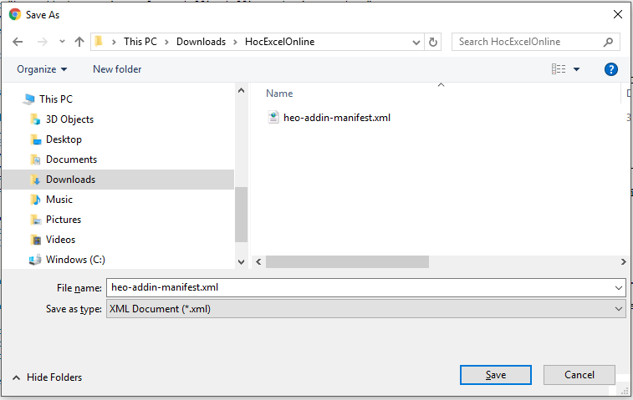The width and height of the screenshot is (633, 400).
Task: Click Chrome icon in title bar
Action: coord(15,14)
